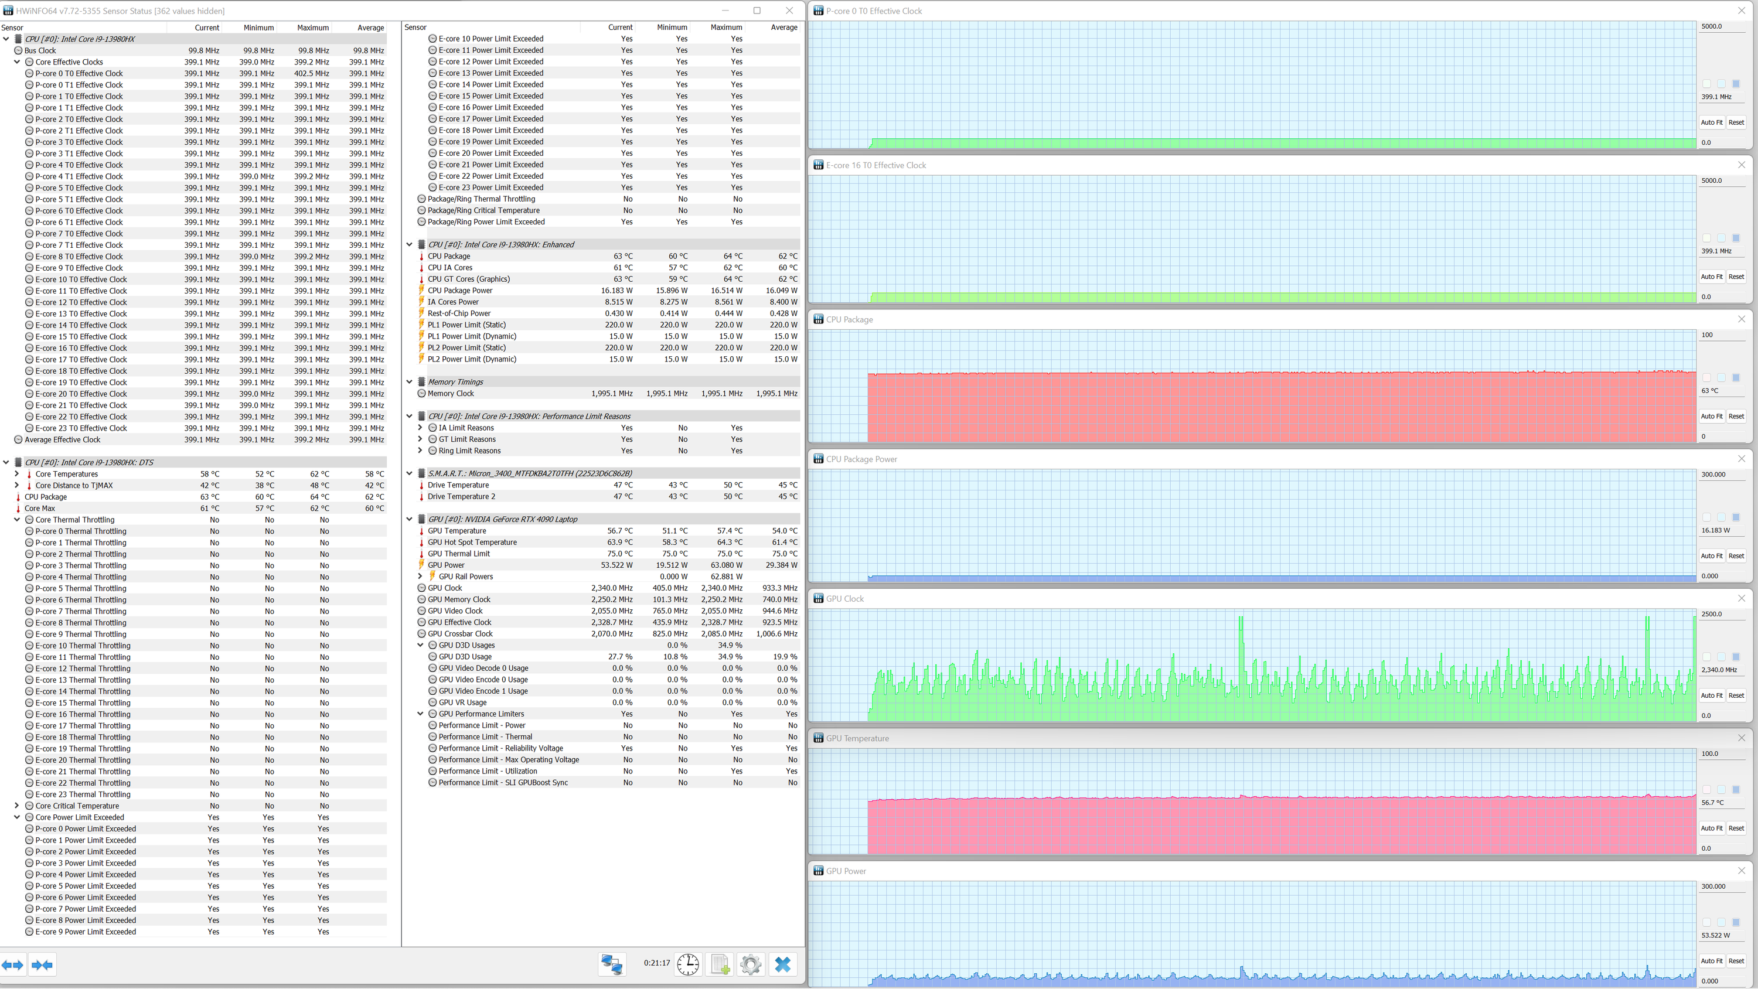The image size is (1758, 989).
Task: Collapse GPU Performance Limiters group
Action: coord(420,714)
